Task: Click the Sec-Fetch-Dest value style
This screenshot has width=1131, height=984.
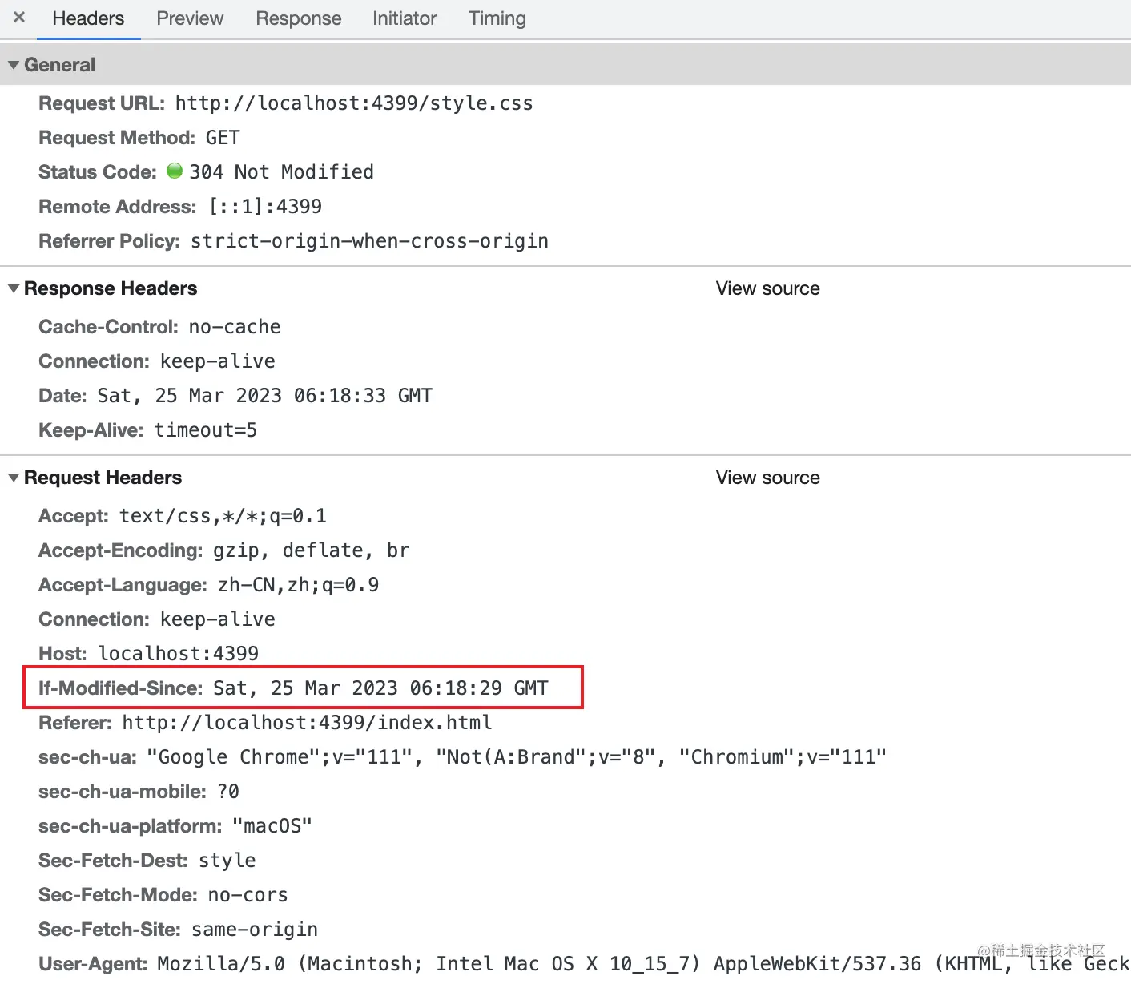Action: pos(227,861)
